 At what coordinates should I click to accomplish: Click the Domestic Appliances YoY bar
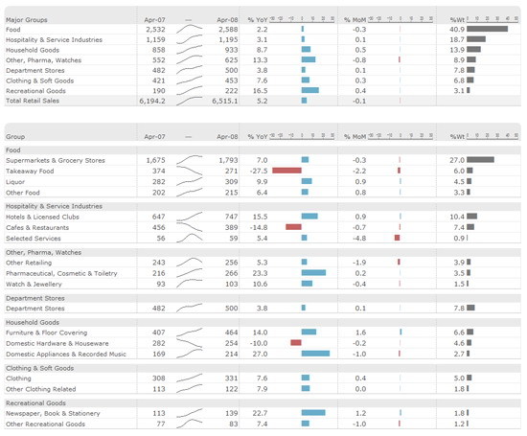pos(315,354)
